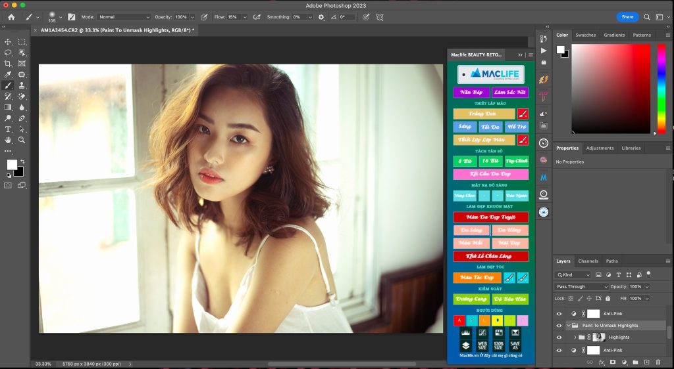674x369 pixels.
Task: Go to Photoshop Home screen
Action: pos(11,17)
